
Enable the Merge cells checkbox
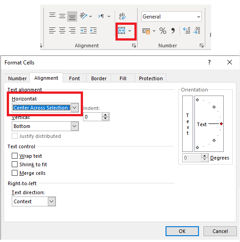[15, 173]
